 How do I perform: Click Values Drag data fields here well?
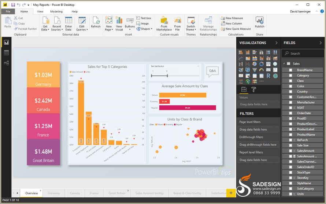tap(258, 104)
